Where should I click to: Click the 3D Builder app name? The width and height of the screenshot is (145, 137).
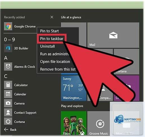(21, 48)
